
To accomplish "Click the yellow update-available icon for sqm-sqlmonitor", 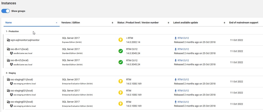I will click(x=120, y=40).
